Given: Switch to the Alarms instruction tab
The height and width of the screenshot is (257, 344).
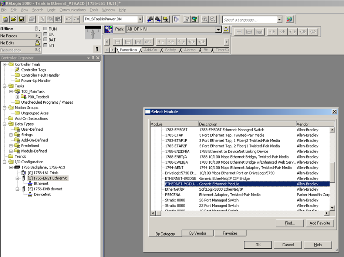Looking at the screenshot, I should click(190, 50).
